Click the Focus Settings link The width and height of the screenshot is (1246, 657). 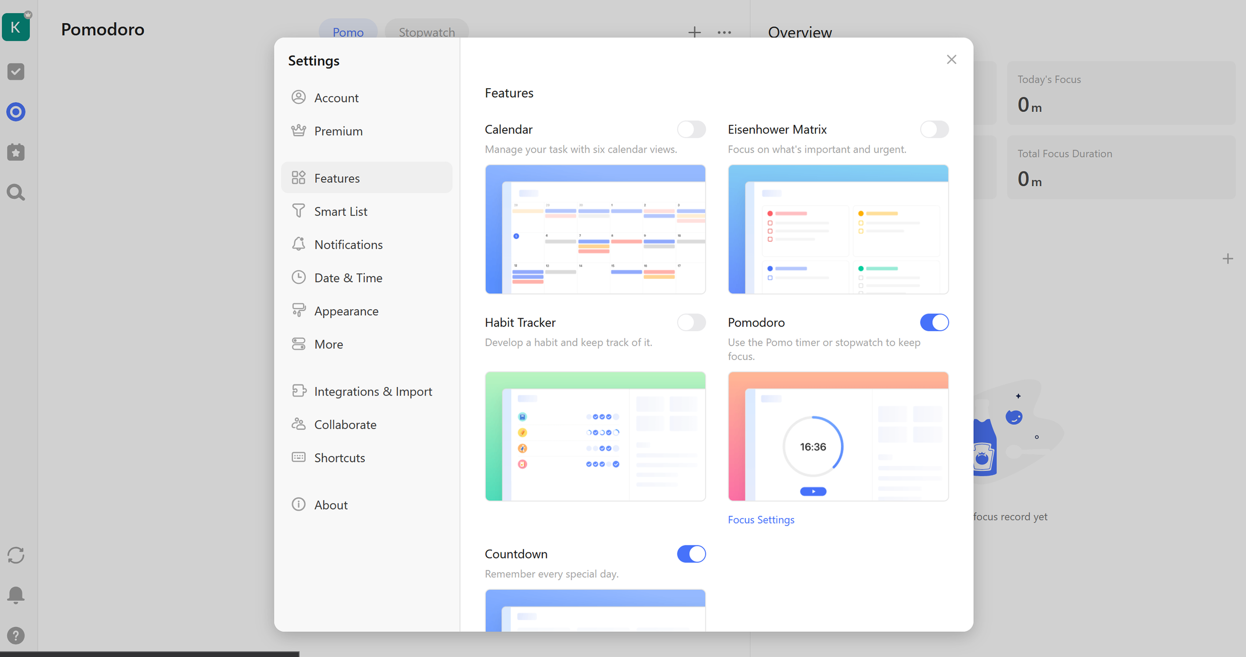(x=761, y=520)
